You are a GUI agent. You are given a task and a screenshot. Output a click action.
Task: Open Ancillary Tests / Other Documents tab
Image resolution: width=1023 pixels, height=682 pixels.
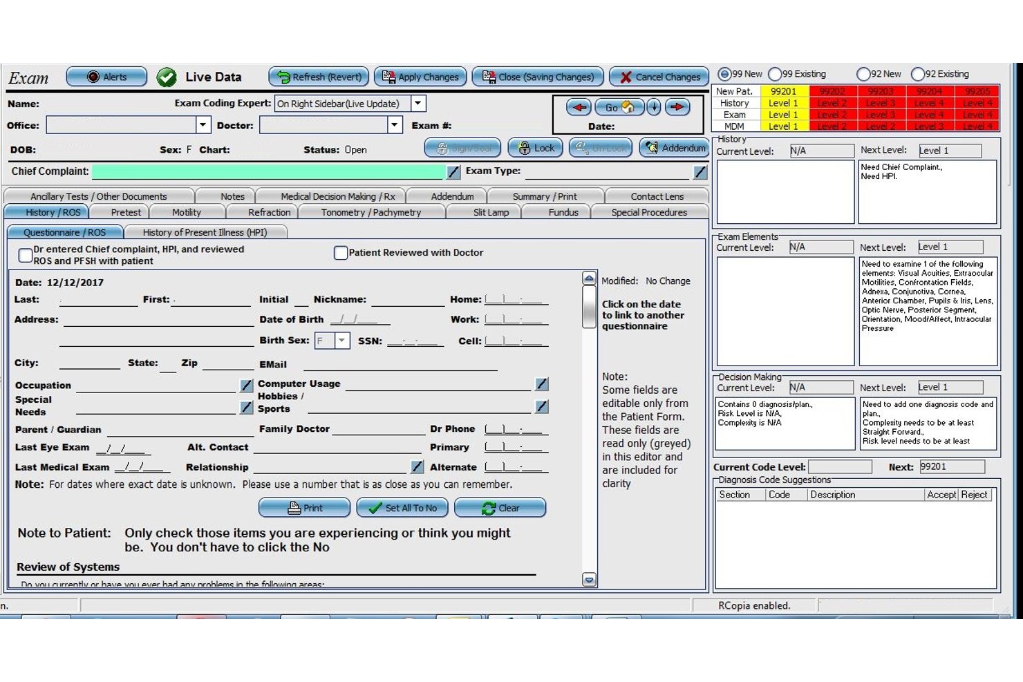click(99, 196)
